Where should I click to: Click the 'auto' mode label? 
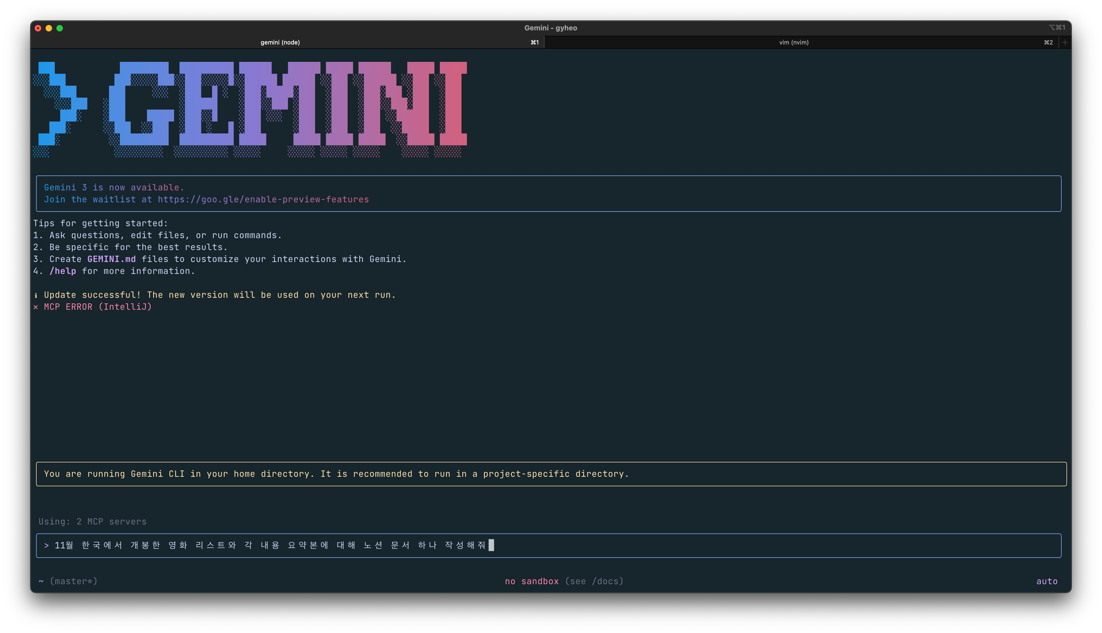(x=1047, y=581)
